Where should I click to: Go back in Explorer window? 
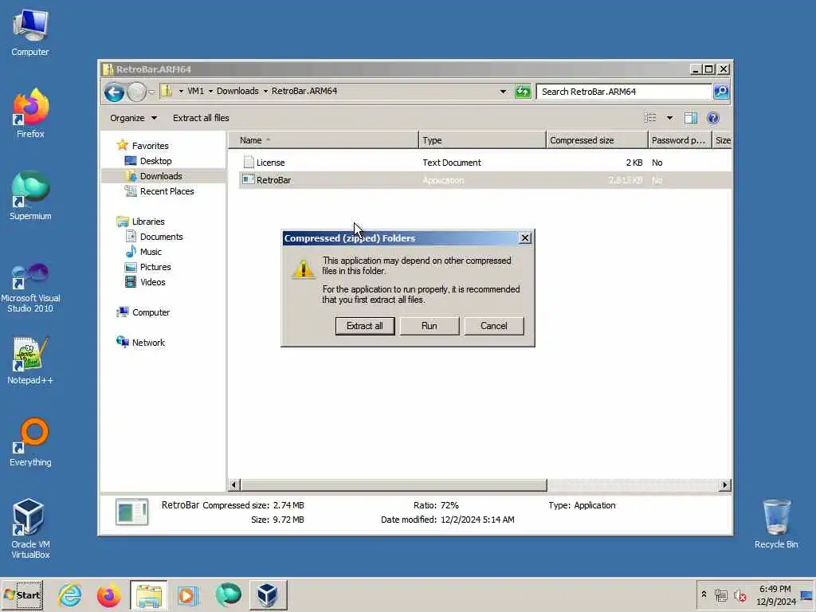(114, 92)
